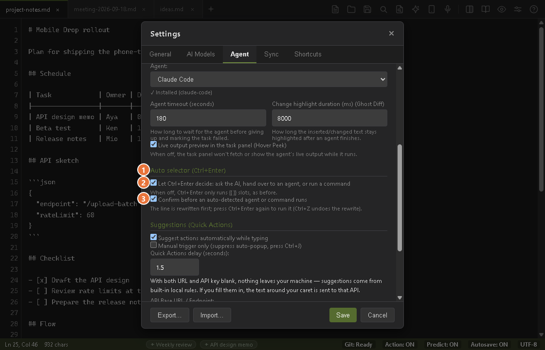This screenshot has height=350, width=545.
Task: Enable Manual trigger only checkbox
Action: 153,245
